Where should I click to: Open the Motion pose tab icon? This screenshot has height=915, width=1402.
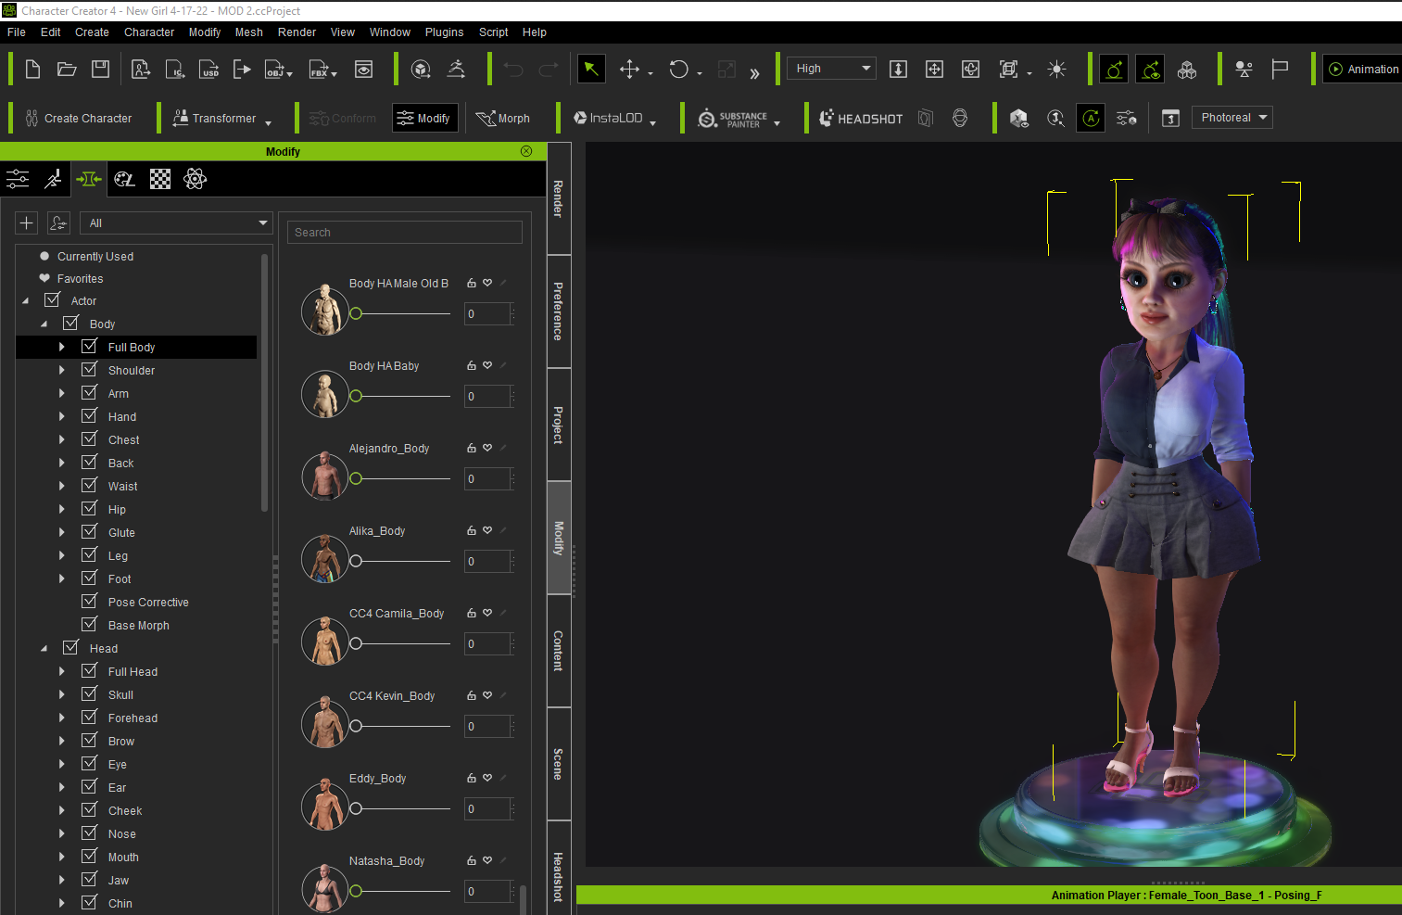pyautogui.click(x=53, y=179)
